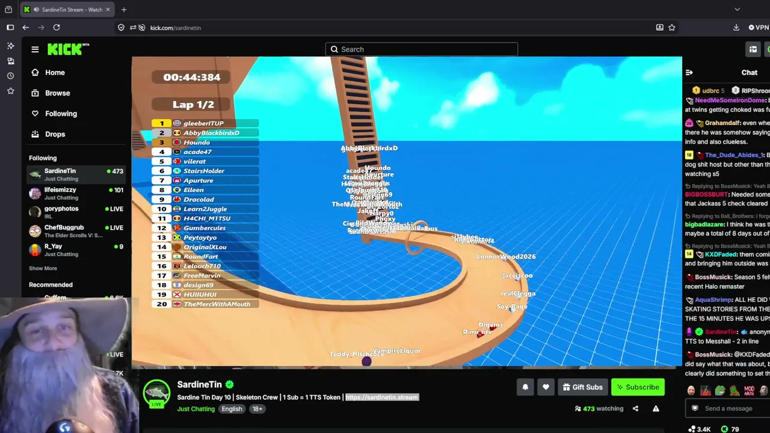770x433 pixels.
Task: Open the sardinetin.stream link
Action: pyautogui.click(x=381, y=398)
